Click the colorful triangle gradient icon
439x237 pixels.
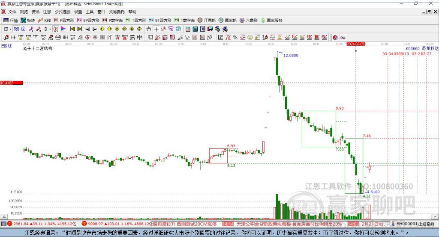pyautogui.click(x=63, y=29)
